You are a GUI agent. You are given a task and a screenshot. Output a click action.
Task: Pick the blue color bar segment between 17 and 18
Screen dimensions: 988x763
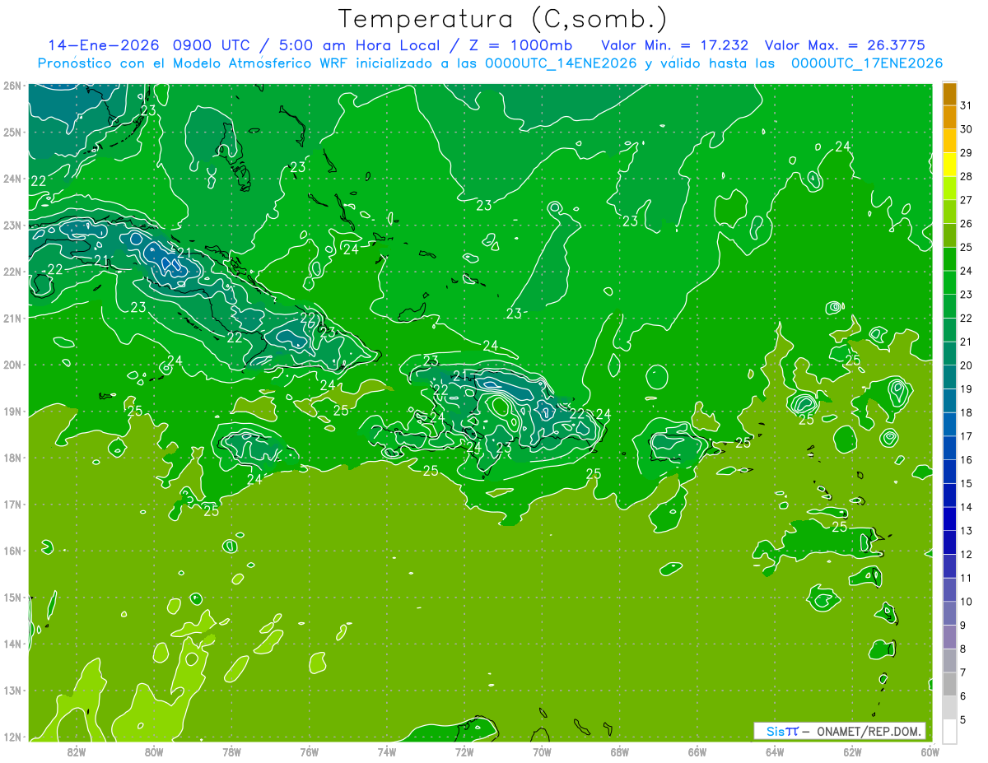point(949,424)
